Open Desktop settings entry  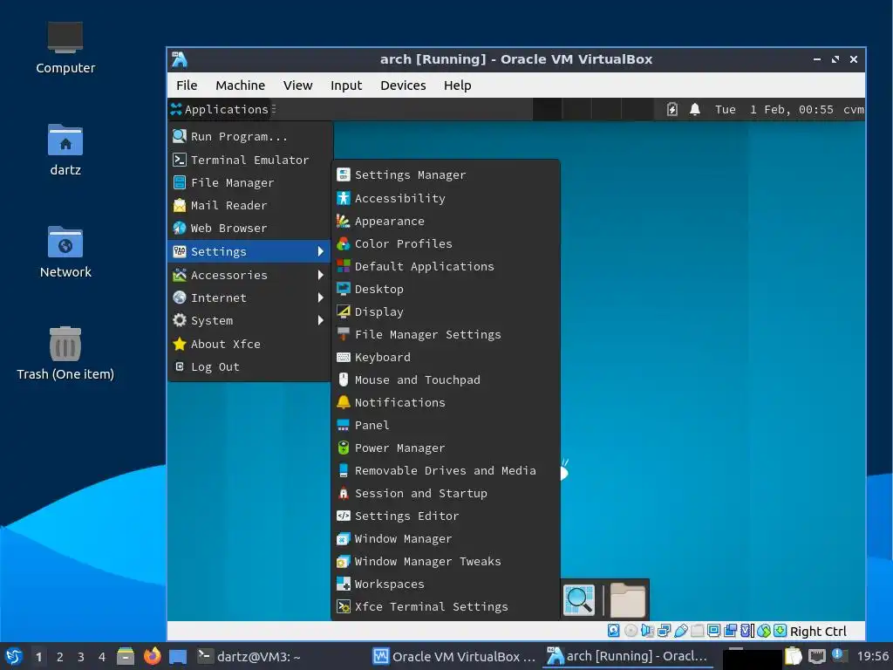pyautogui.click(x=446, y=290)
